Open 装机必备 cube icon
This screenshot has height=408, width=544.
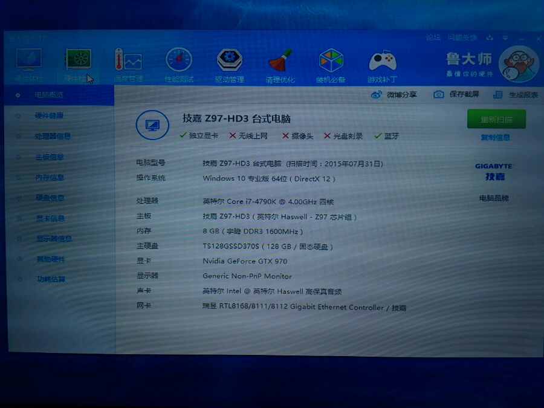pyautogui.click(x=331, y=60)
